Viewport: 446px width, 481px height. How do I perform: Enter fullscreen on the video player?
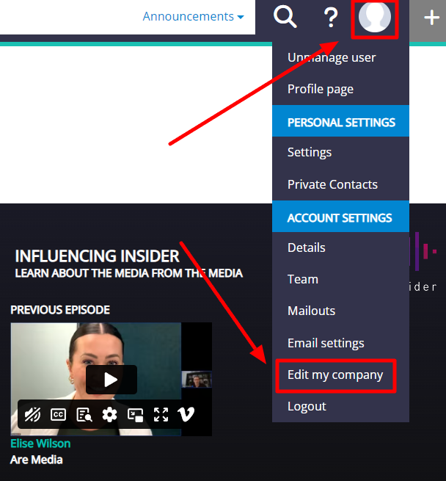[161, 415]
